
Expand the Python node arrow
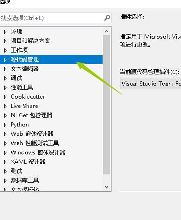[x=5, y=125]
